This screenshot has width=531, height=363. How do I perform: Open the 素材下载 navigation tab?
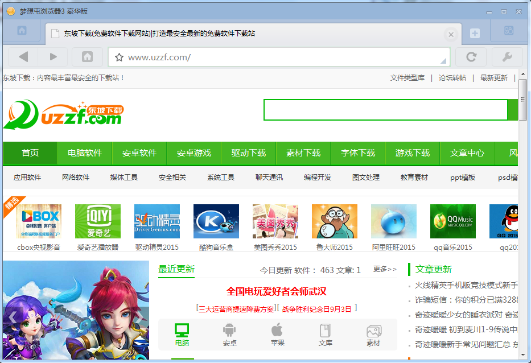point(303,153)
